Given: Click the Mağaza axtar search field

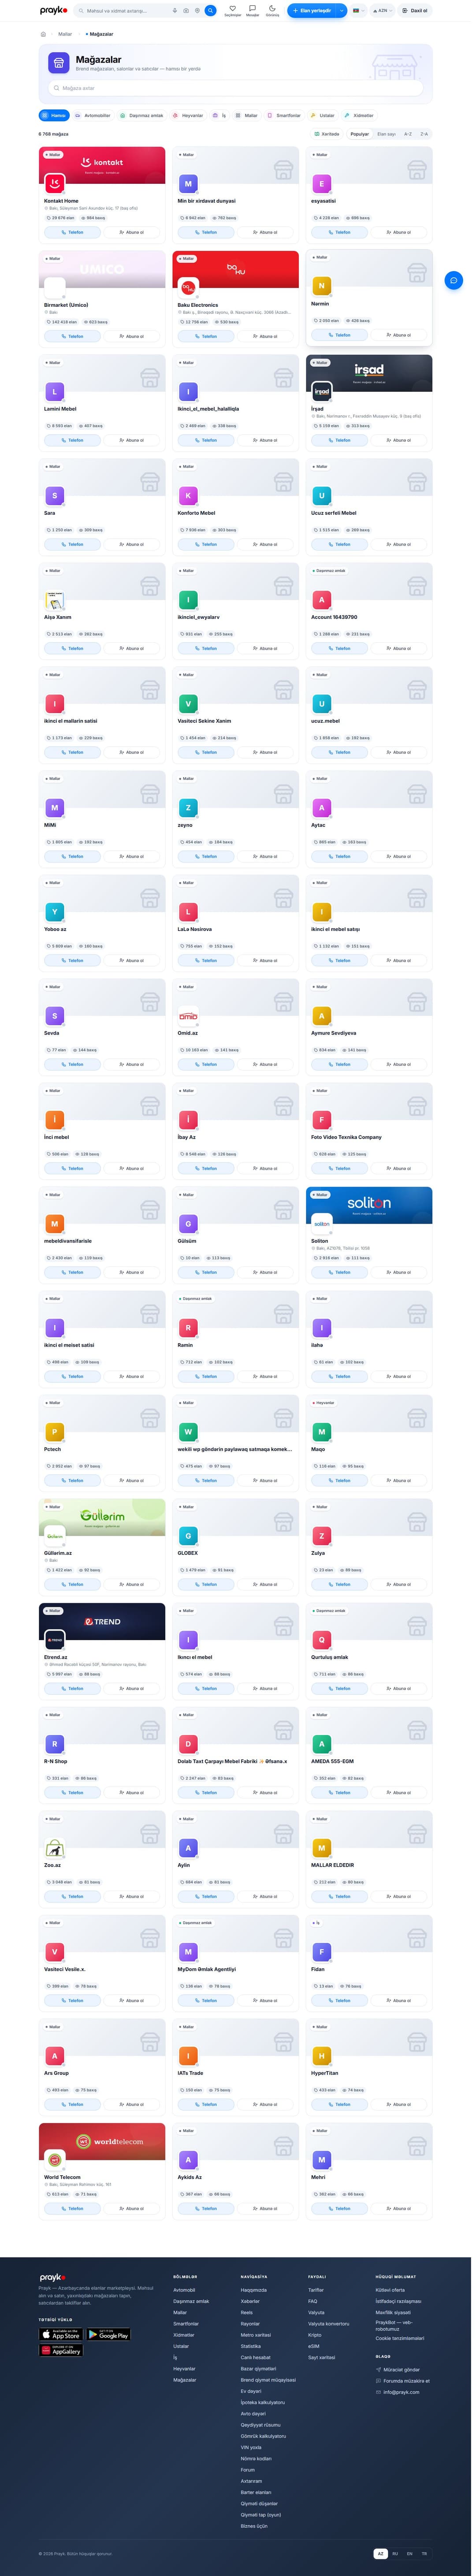Looking at the screenshot, I should [236, 88].
